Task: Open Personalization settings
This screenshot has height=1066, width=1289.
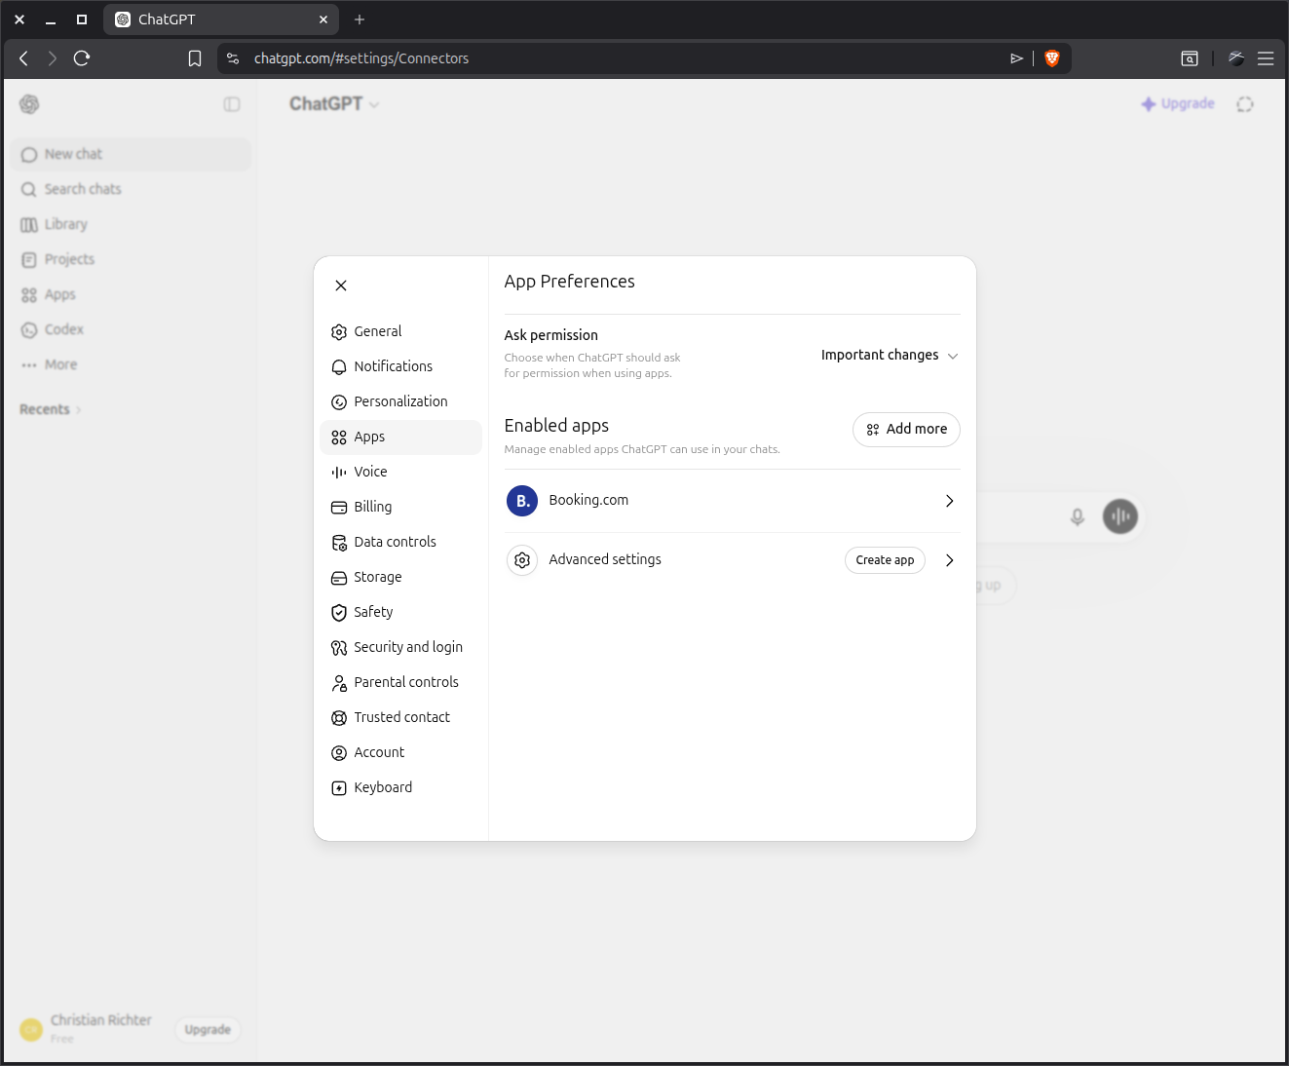Action: click(x=400, y=401)
